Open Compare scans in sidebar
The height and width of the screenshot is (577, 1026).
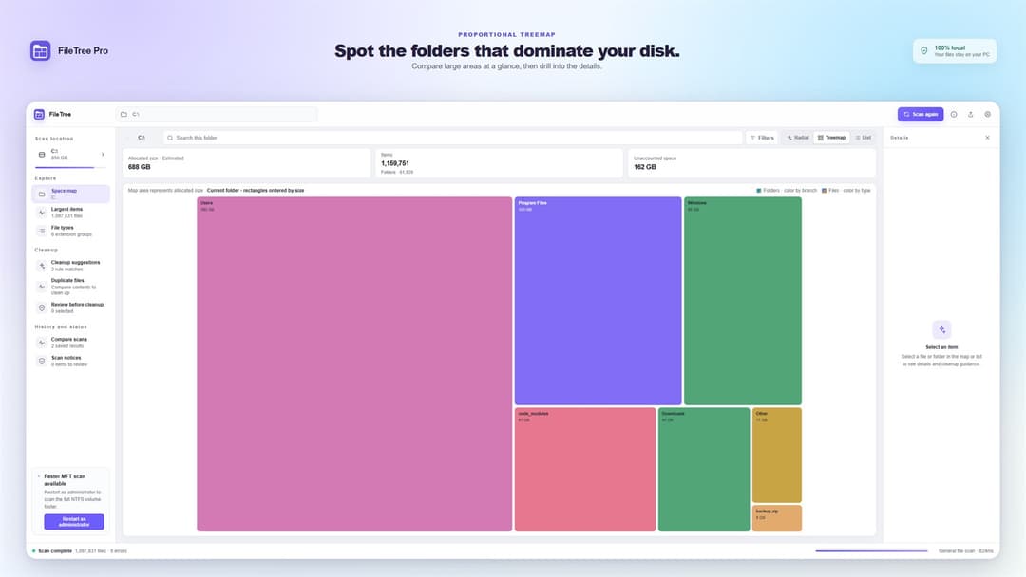70,343
